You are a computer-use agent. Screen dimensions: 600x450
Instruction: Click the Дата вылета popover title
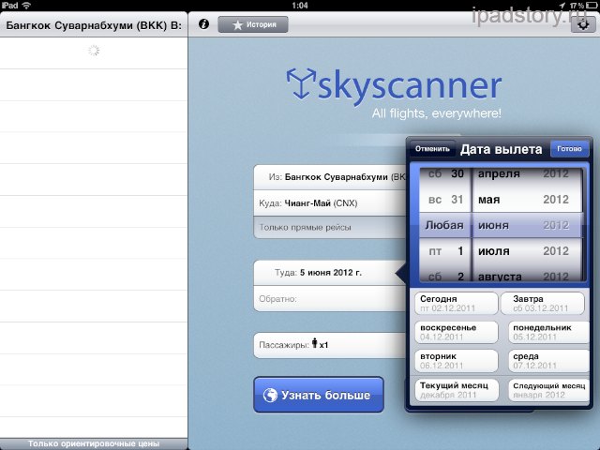[x=502, y=149]
